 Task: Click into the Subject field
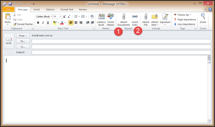121,52
